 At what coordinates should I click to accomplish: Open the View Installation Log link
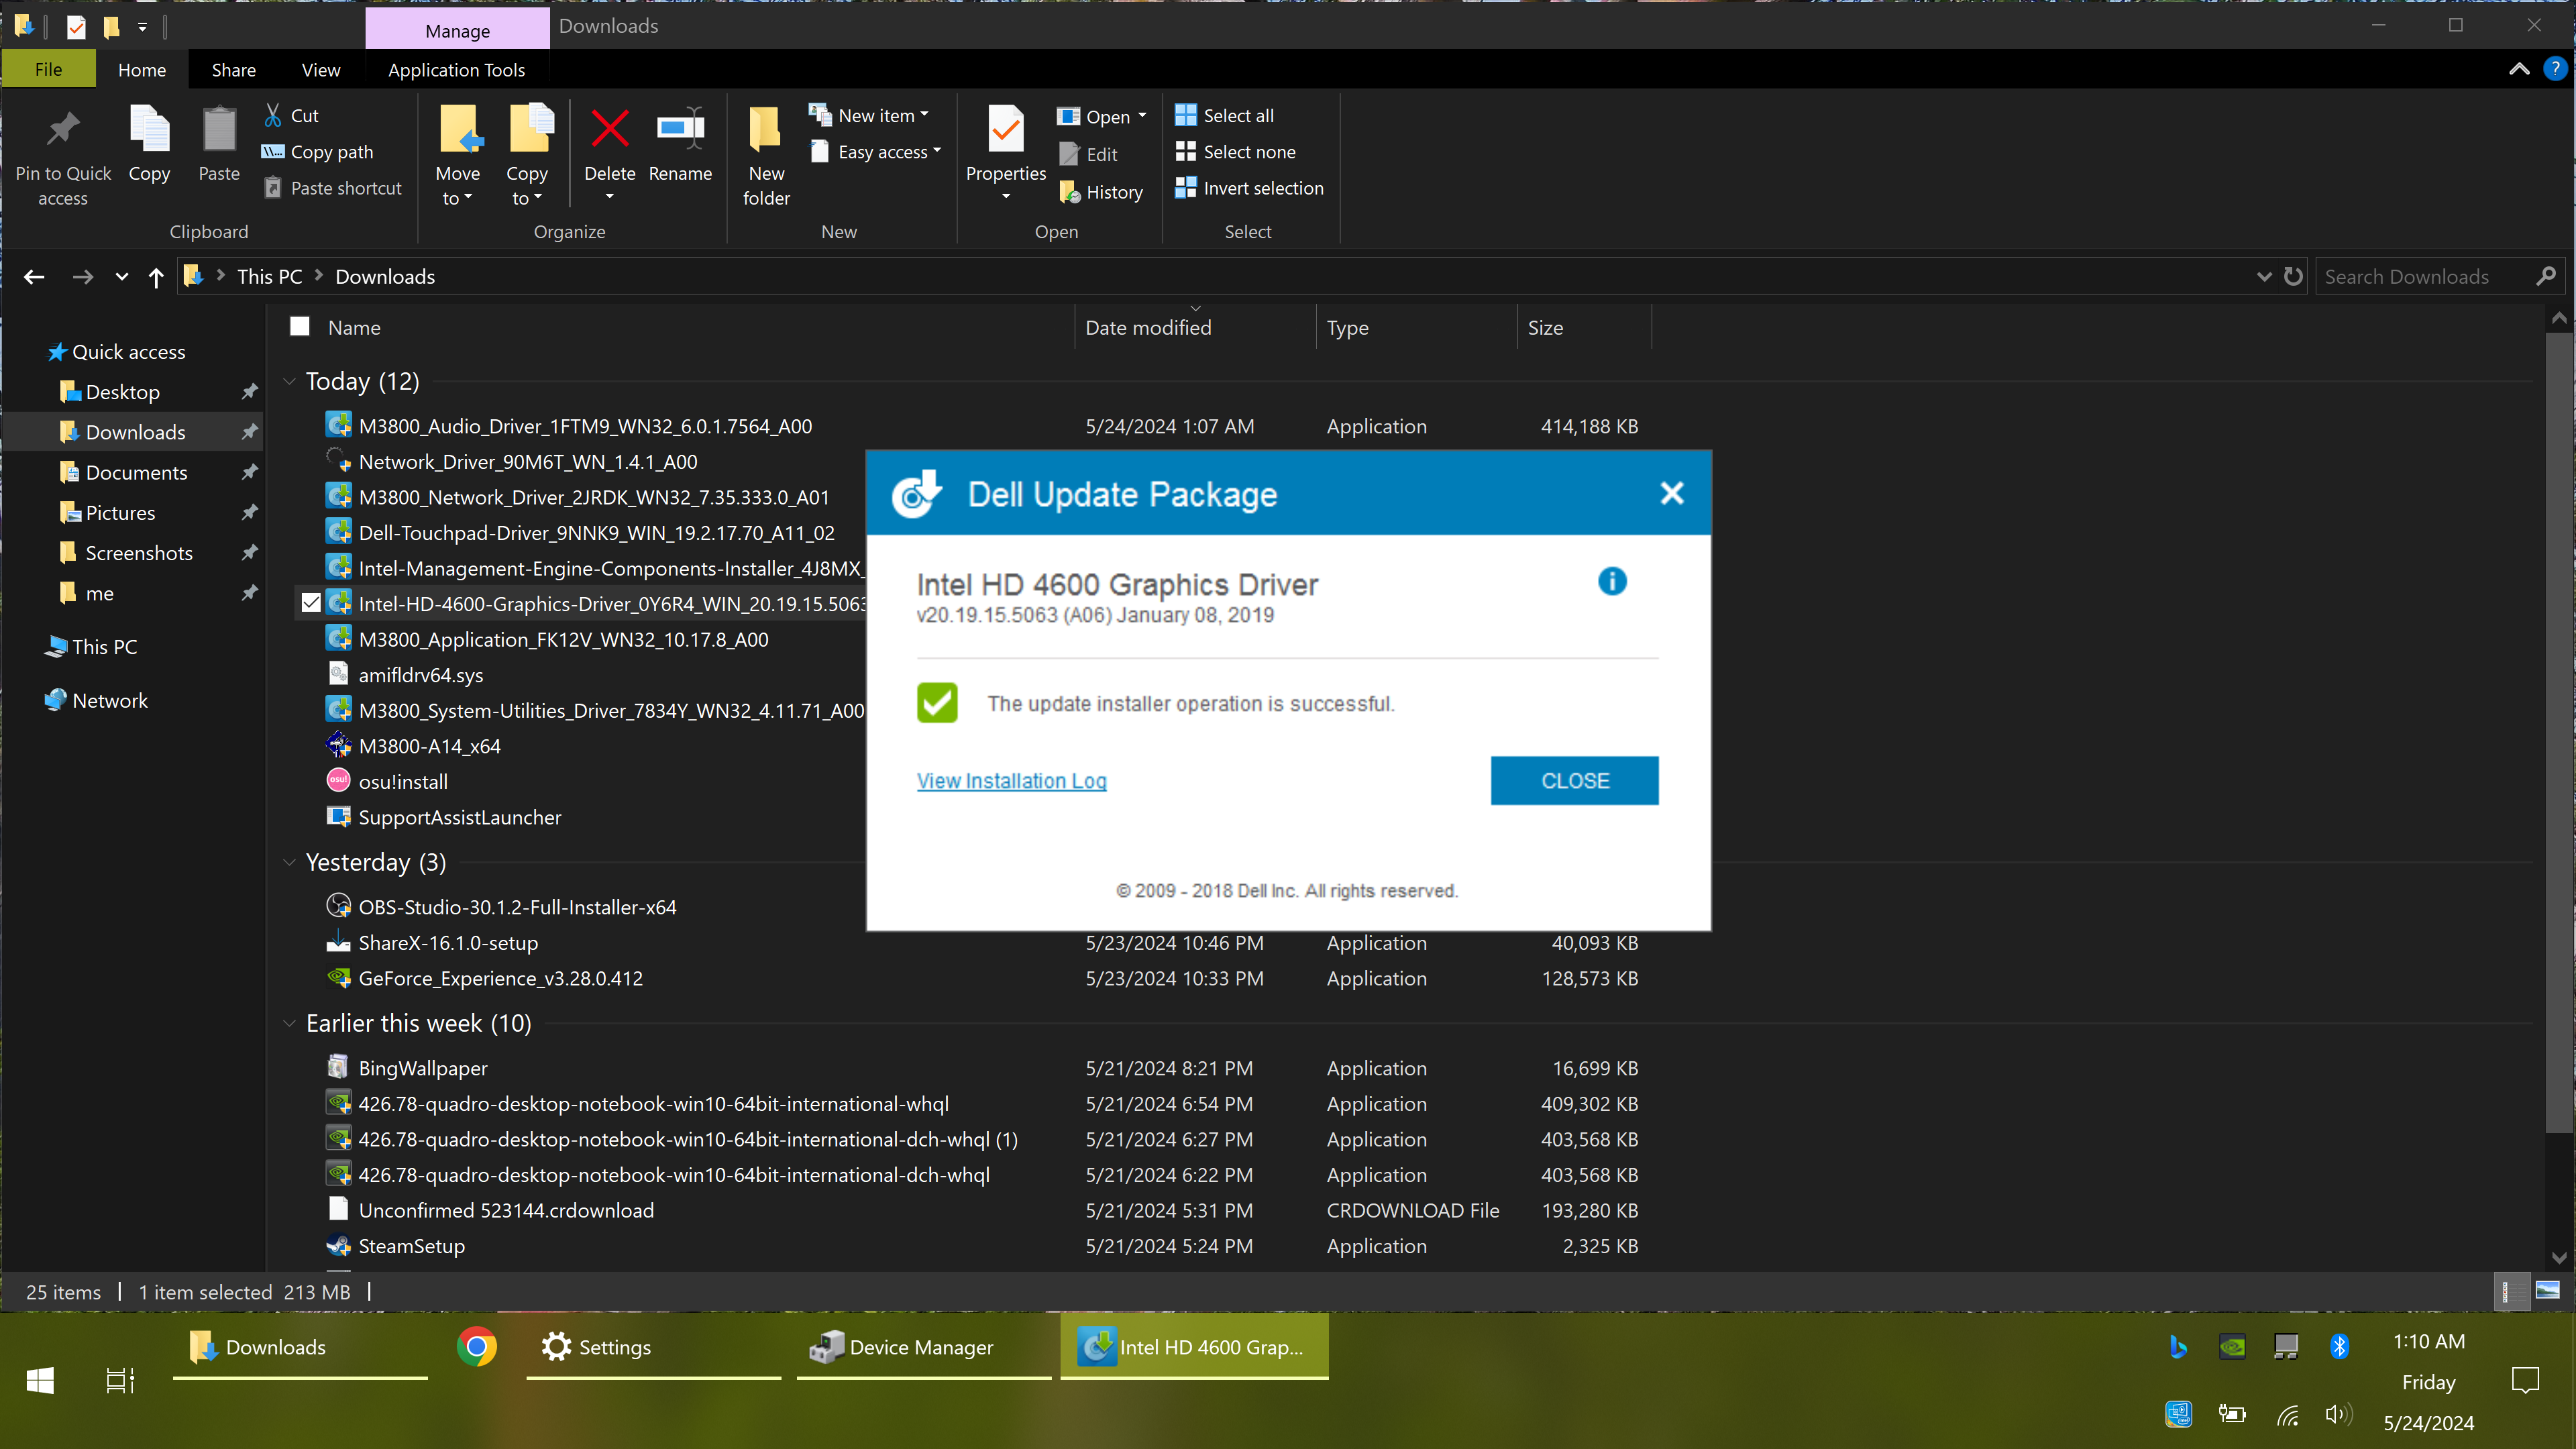coord(1011,780)
